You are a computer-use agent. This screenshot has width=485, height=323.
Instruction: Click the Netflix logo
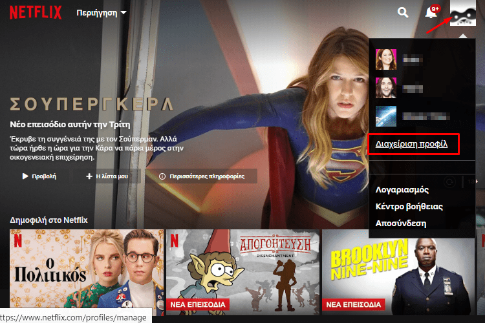click(x=36, y=12)
